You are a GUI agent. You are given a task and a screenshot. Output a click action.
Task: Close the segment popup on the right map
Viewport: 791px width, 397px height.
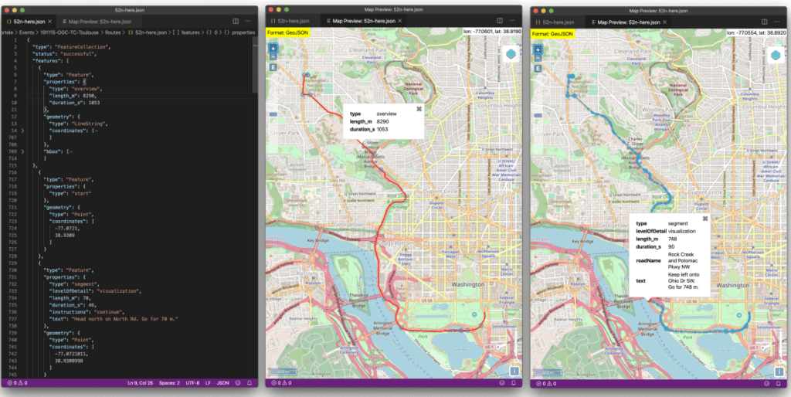pyautogui.click(x=705, y=219)
